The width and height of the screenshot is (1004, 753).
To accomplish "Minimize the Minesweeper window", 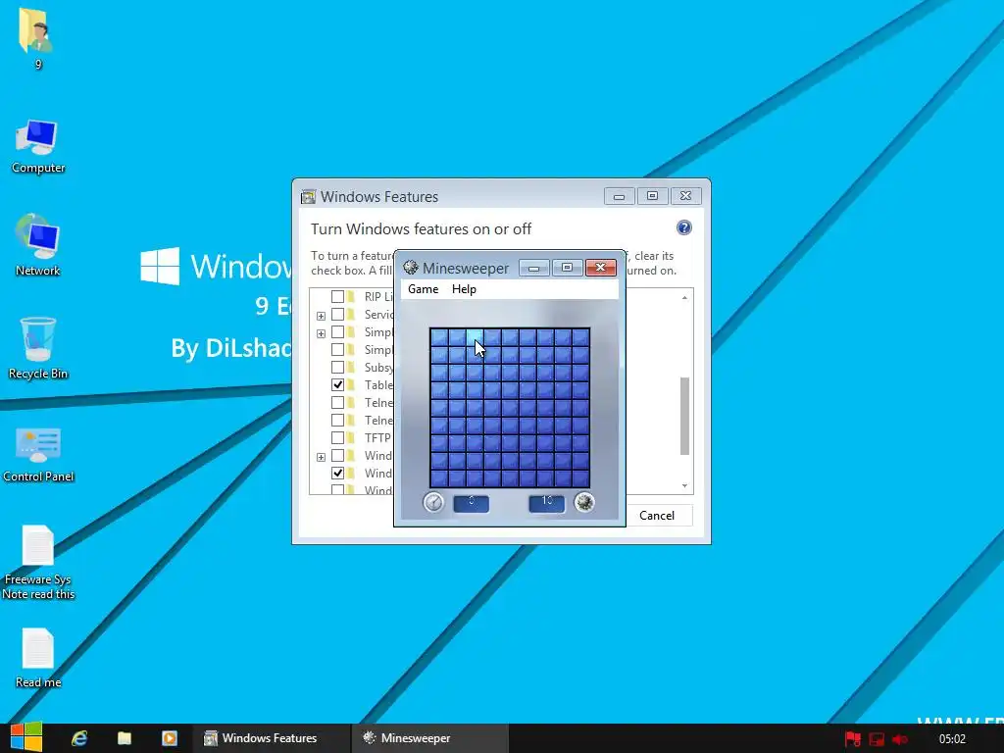I will point(534,268).
